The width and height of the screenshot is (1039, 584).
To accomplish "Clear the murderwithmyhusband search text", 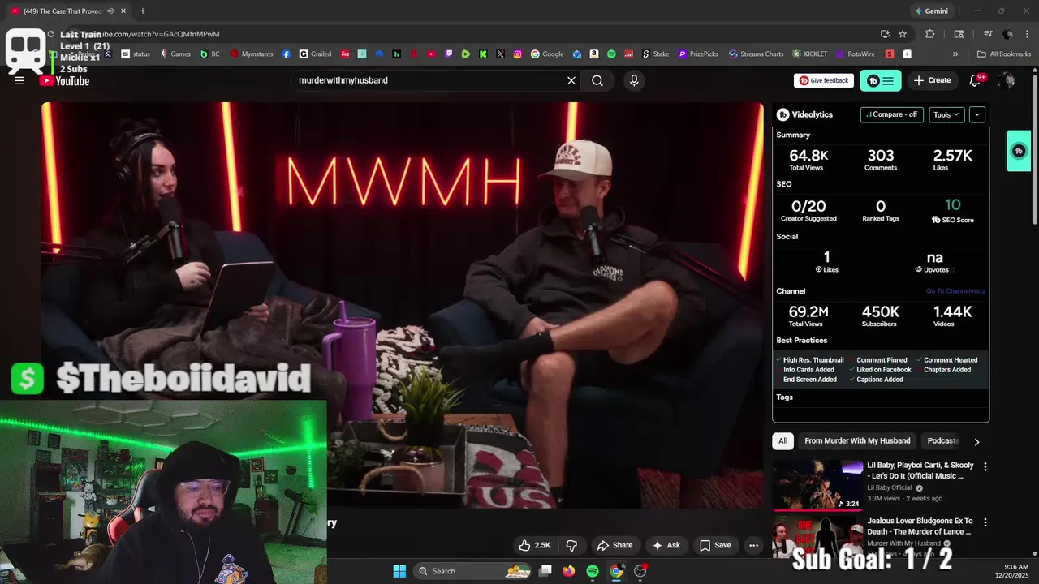I will tap(571, 80).
